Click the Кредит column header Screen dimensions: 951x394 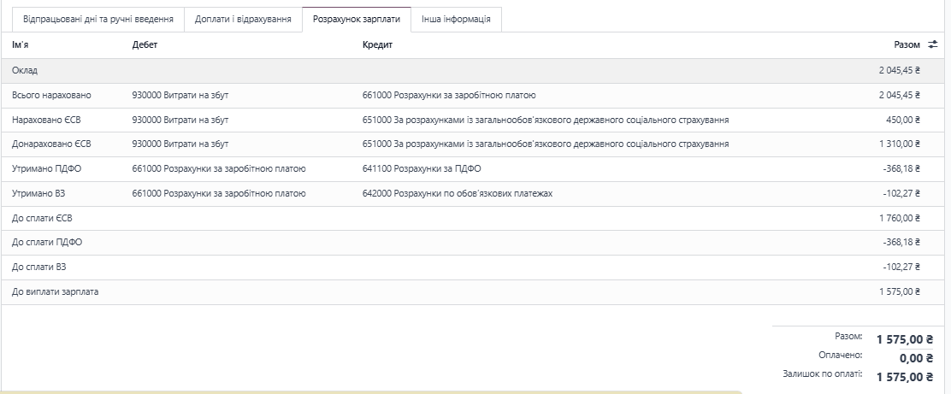click(x=377, y=44)
